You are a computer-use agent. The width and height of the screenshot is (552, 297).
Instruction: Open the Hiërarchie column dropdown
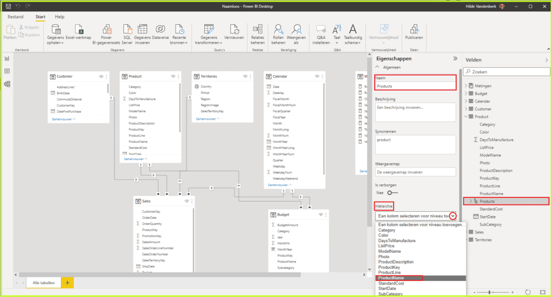[453, 216]
